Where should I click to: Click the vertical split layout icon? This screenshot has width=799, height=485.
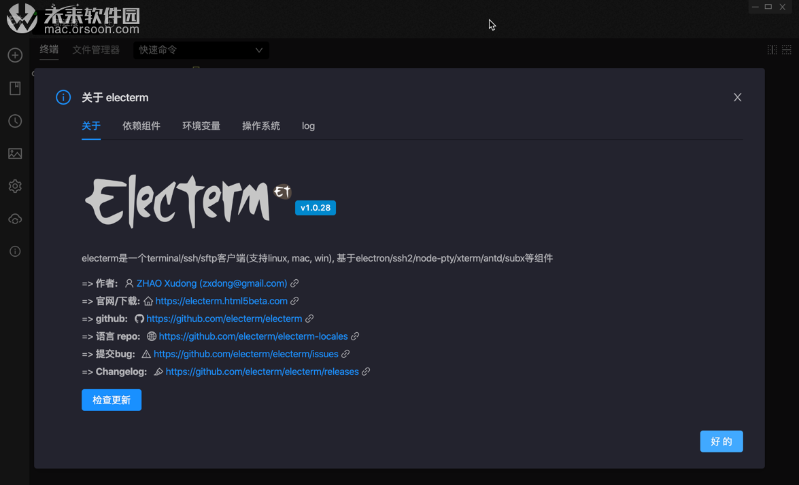click(x=772, y=50)
